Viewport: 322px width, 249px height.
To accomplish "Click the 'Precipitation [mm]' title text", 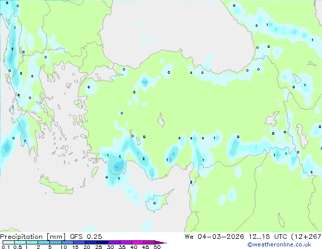I will click(x=33, y=237).
